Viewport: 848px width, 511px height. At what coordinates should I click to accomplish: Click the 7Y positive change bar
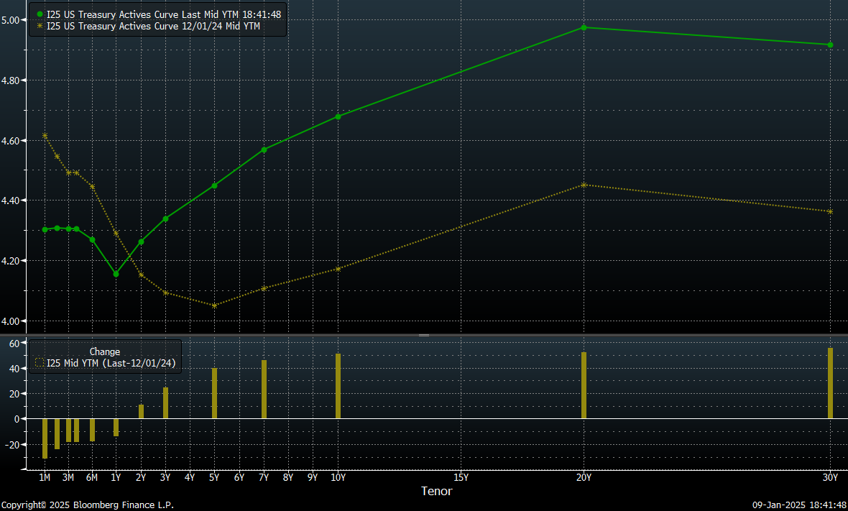[x=264, y=390]
